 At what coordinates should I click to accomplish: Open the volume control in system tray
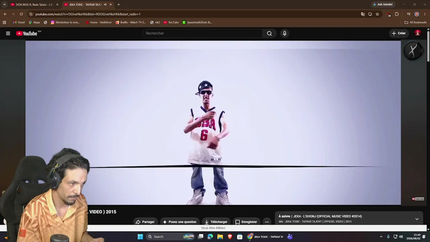(401, 237)
